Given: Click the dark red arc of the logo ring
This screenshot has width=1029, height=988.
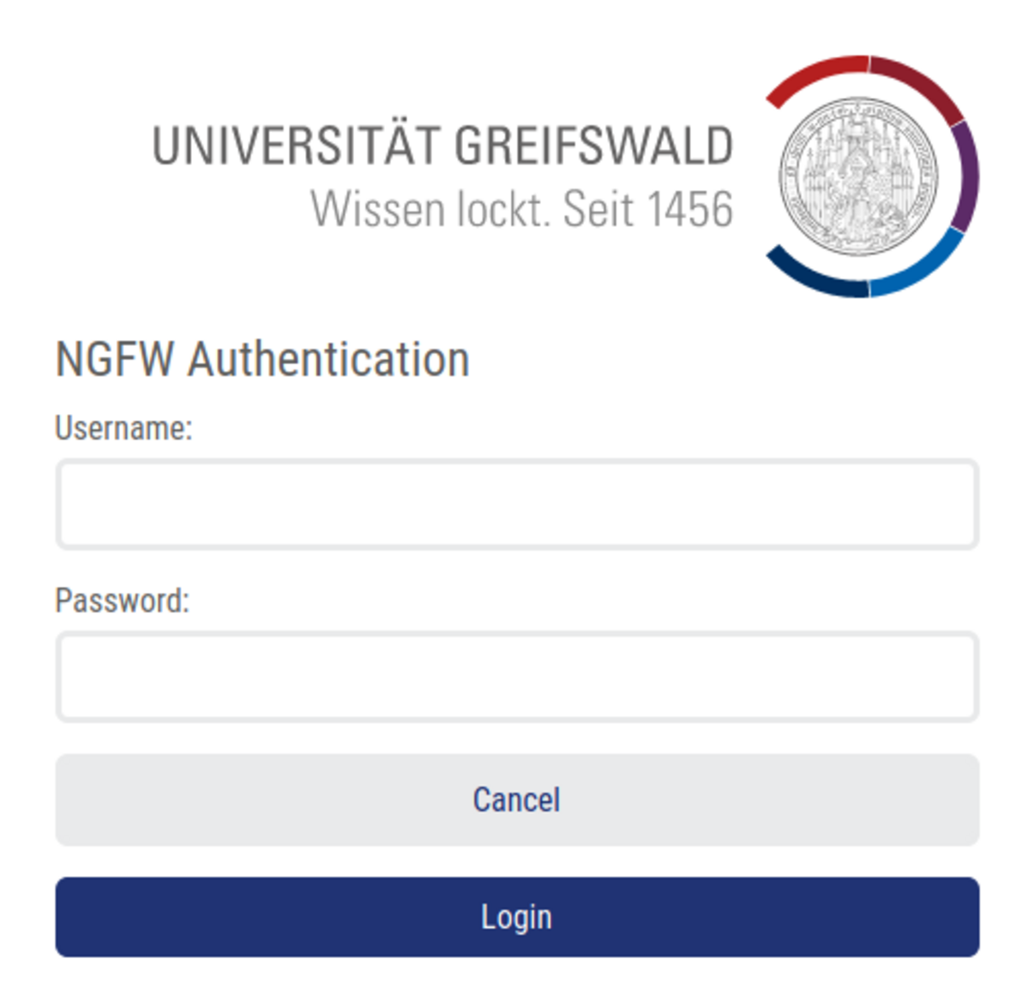Looking at the screenshot, I should (919, 84).
